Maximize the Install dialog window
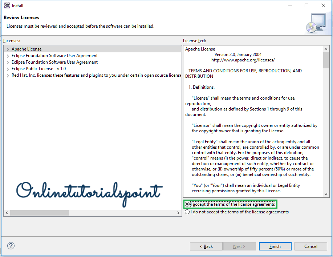333x257 pixels. (x=306, y=5)
